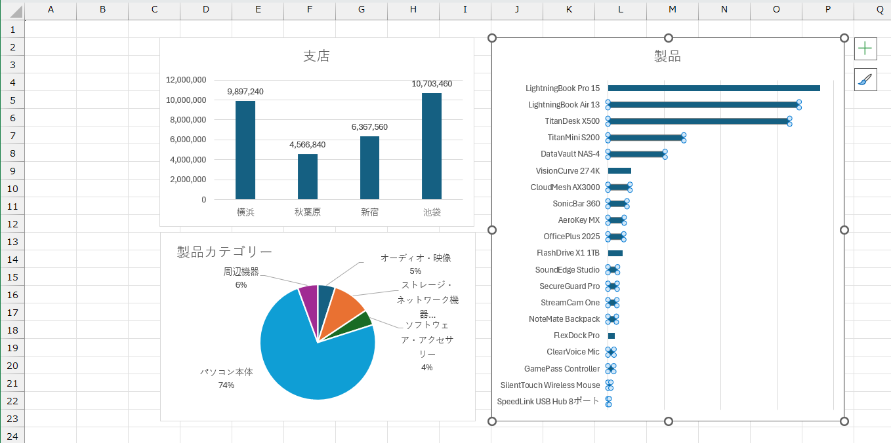Click the パソコン本体 74% pie label
891x443 pixels.
(x=226, y=378)
